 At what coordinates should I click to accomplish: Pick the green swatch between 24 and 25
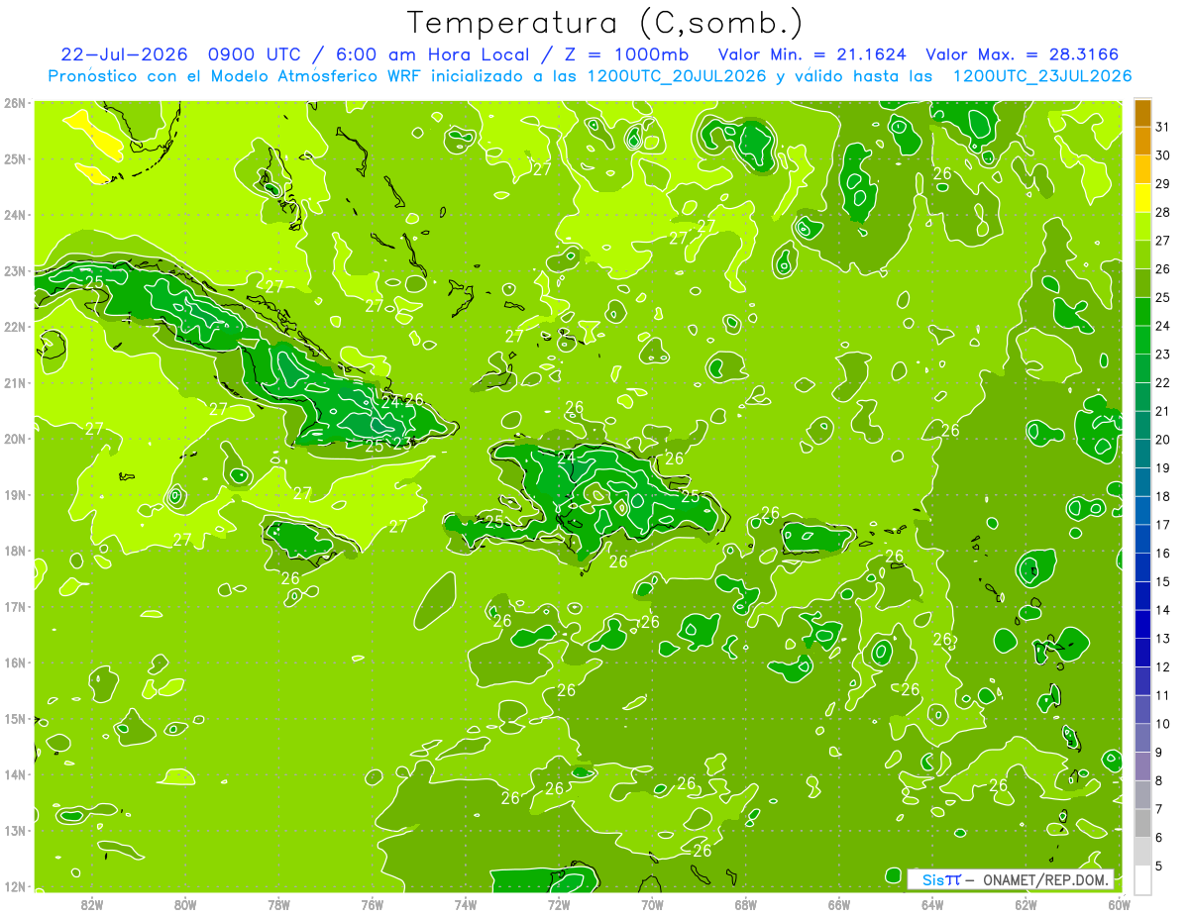1142,312
